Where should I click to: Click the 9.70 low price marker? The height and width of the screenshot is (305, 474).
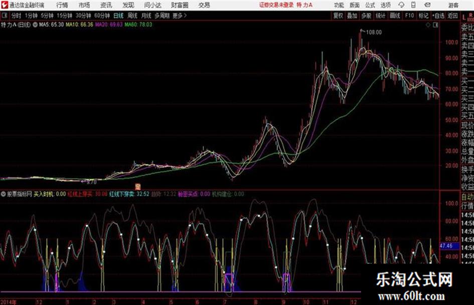click(91, 182)
